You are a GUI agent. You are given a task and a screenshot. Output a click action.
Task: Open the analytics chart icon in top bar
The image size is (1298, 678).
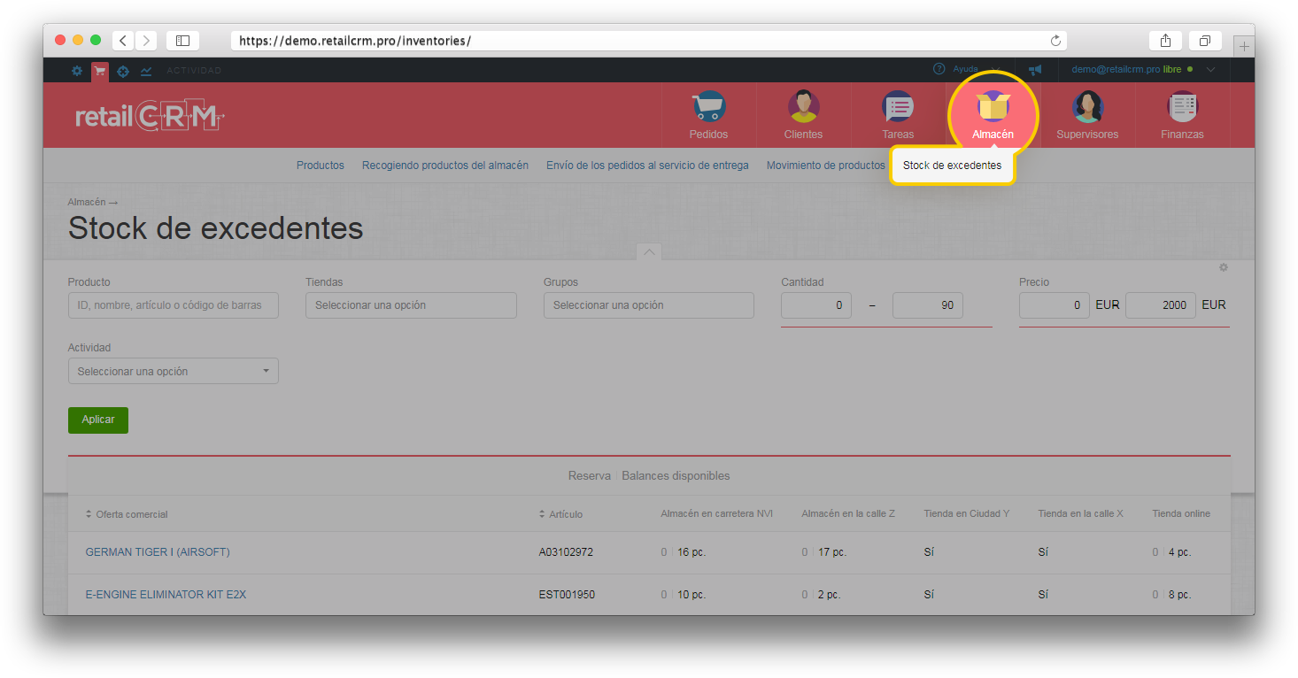pyautogui.click(x=146, y=70)
